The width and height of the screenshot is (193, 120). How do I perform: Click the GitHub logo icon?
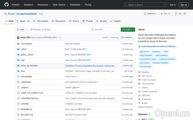(x=6, y=5)
